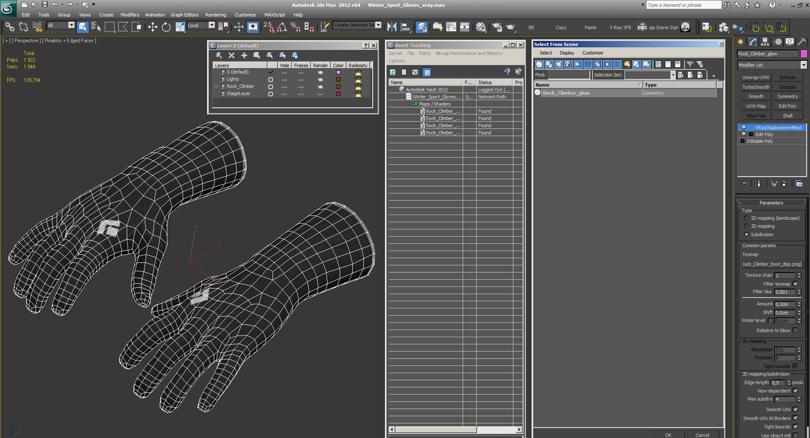Screen dimensions: 810x438
Task: Open the Modifier List dropdown
Action: click(772, 65)
